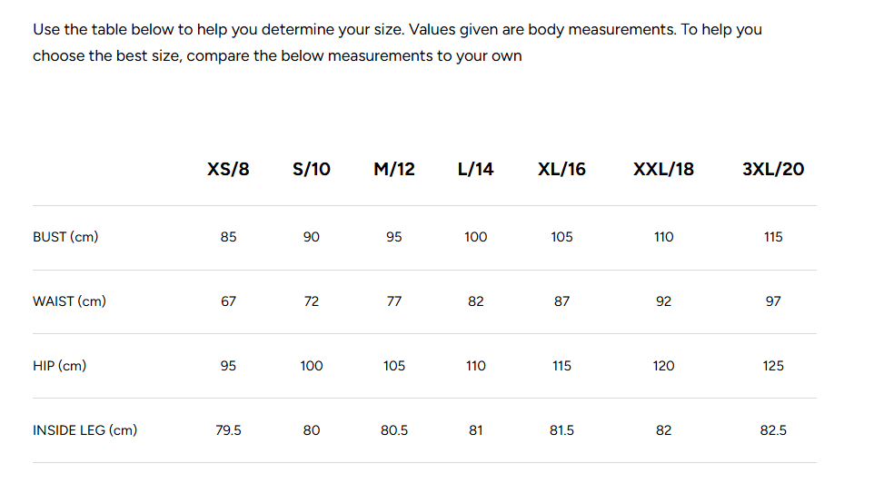Select waist value 92 for XXL/18
874x483 pixels.
point(663,301)
